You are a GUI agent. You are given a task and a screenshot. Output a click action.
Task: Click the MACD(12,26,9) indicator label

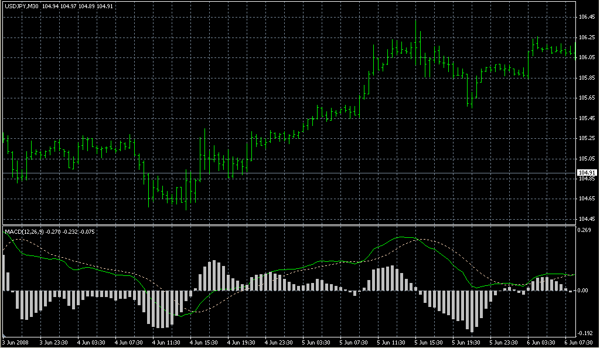pos(25,232)
